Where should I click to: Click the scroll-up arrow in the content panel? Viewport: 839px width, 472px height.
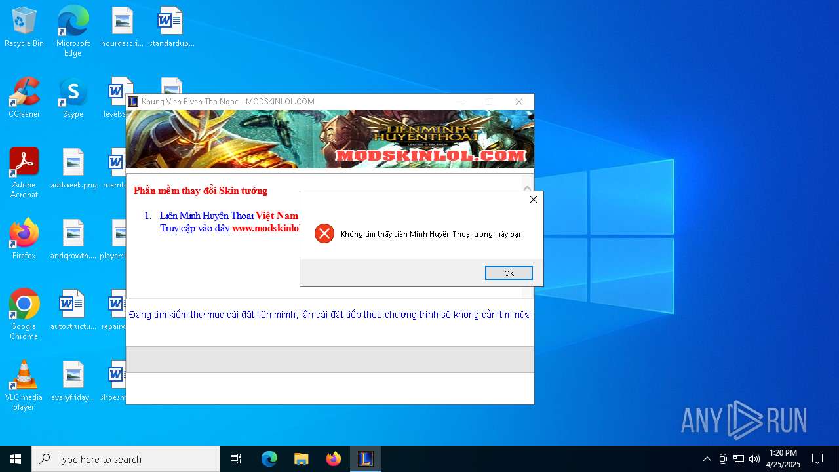pyautogui.click(x=527, y=187)
